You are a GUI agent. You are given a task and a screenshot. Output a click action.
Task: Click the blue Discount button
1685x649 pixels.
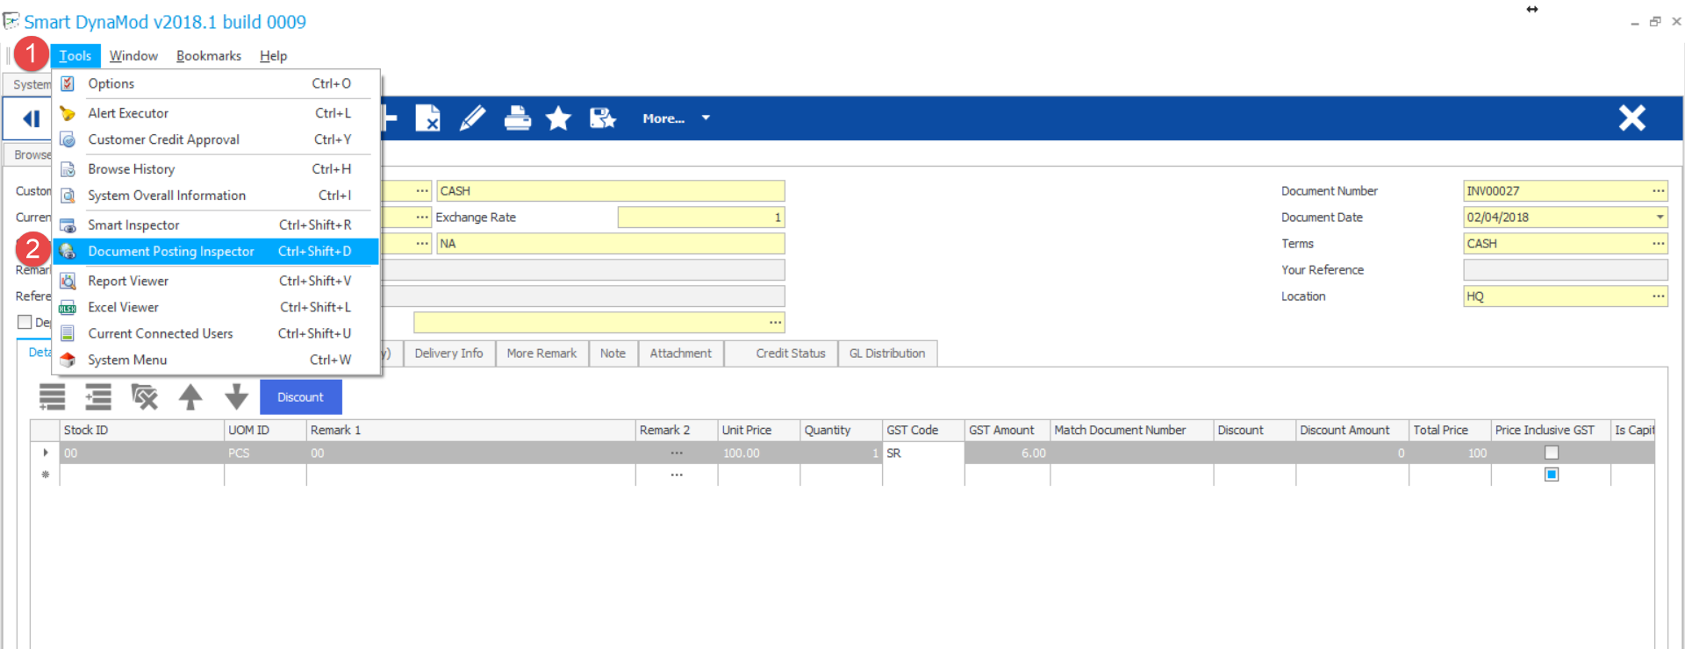coord(301,397)
